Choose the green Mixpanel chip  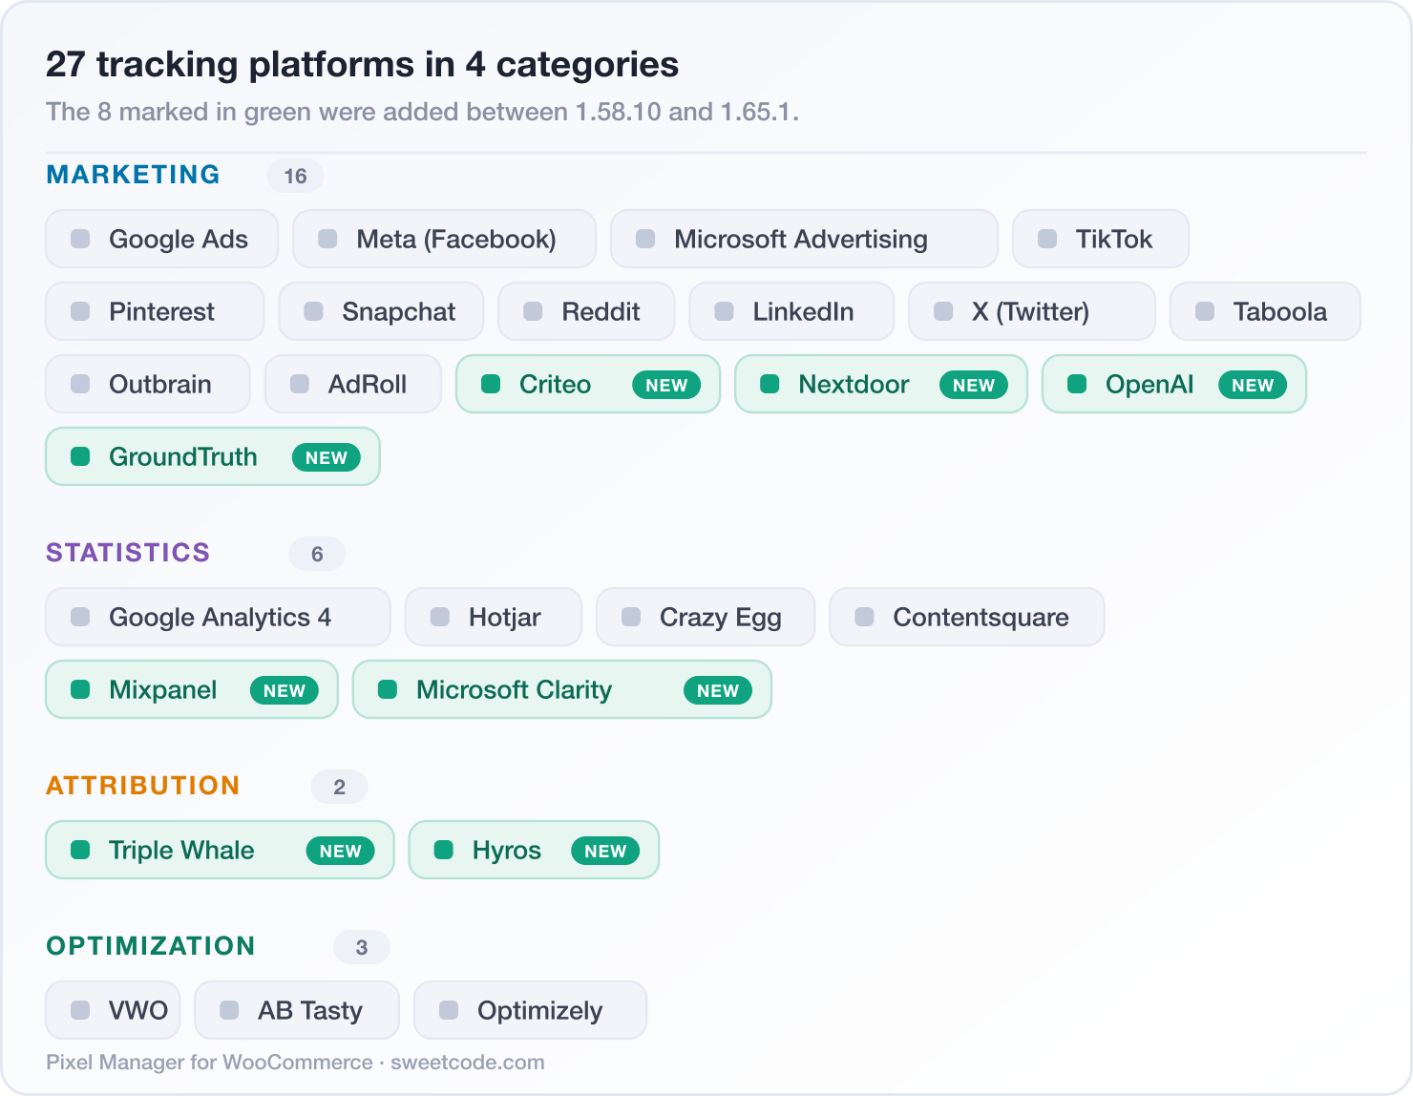pos(192,689)
